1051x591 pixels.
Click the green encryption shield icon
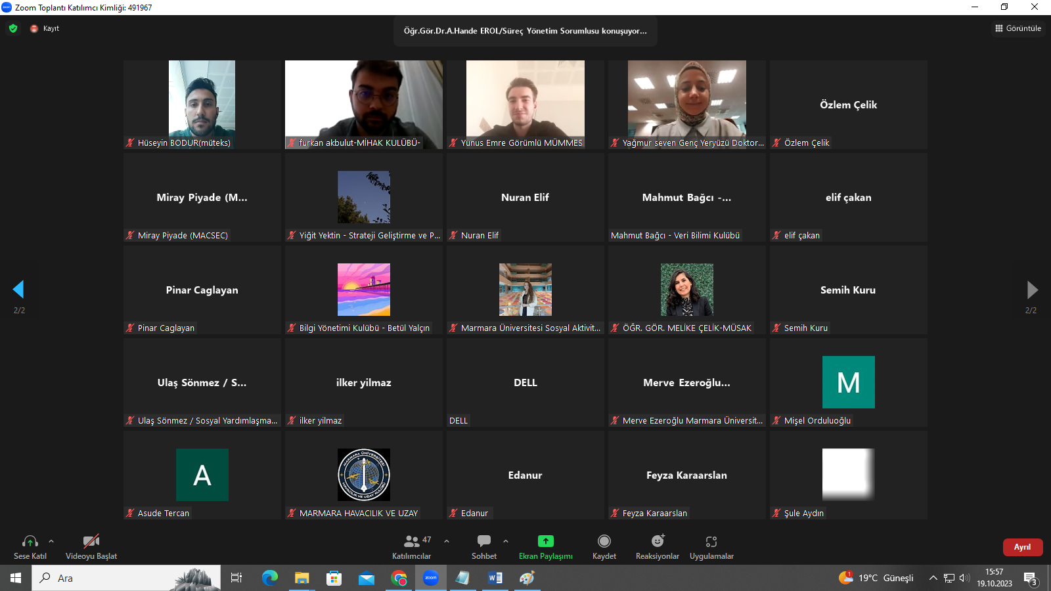coord(13,28)
